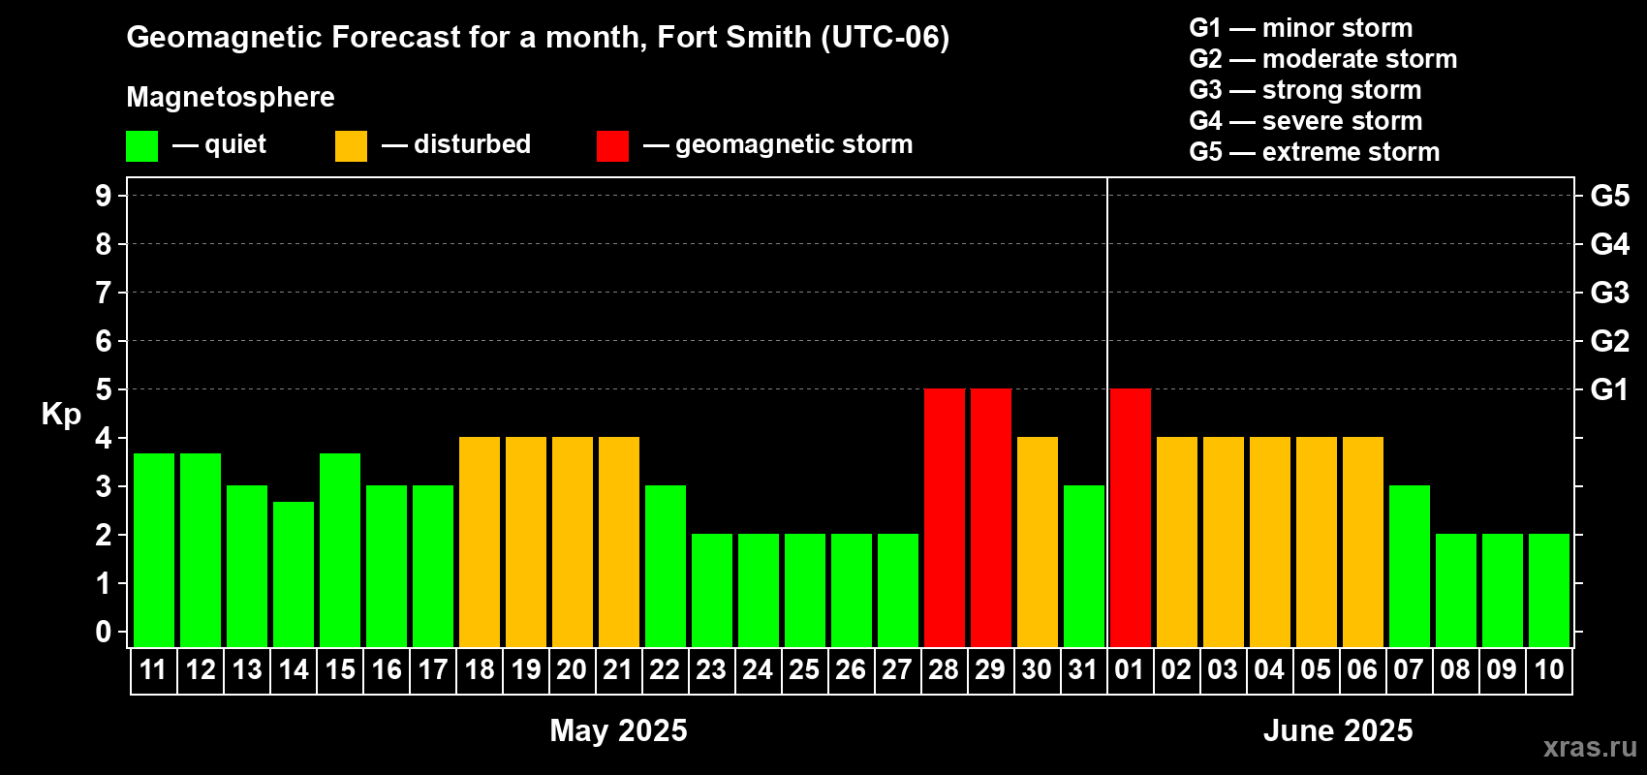This screenshot has height=775, width=1647.
Task: Click the orange bar for May 18
Action: tap(480, 542)
